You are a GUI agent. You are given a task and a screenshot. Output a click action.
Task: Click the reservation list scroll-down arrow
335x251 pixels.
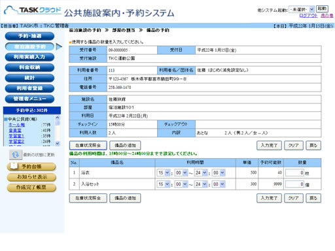(58, 144)
